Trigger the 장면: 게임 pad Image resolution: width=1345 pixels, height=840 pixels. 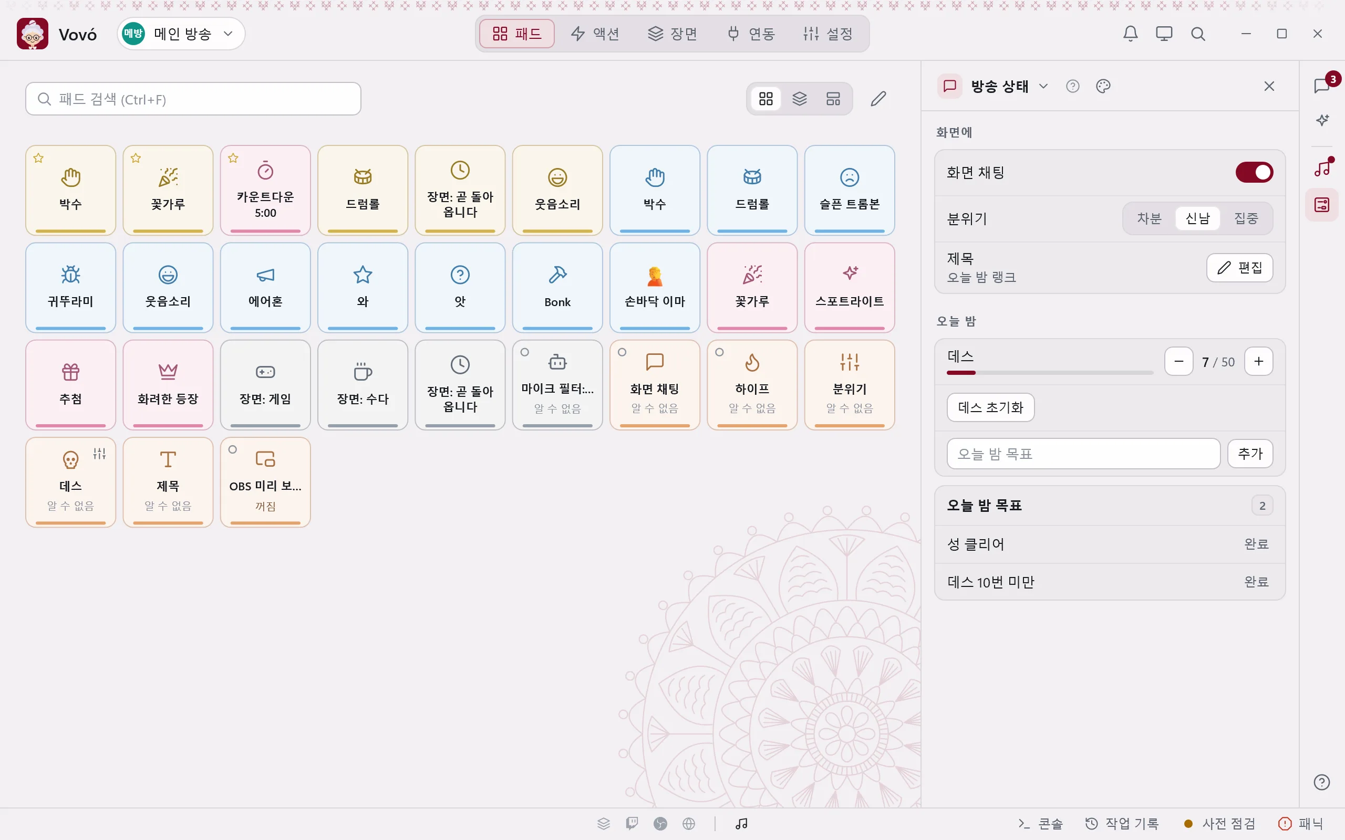click(x=265, y=384)
